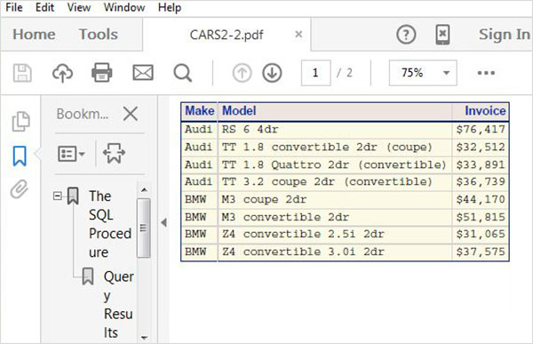Select the Query Results bookmark
This screenshot has height=344, width=533.
[x=119, y=304]
